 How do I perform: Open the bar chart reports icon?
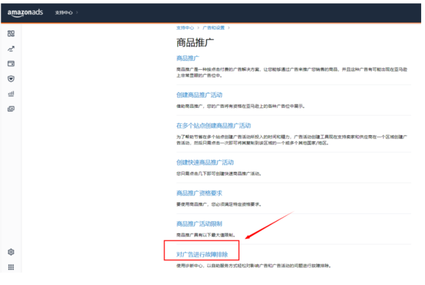click(11, 94)
